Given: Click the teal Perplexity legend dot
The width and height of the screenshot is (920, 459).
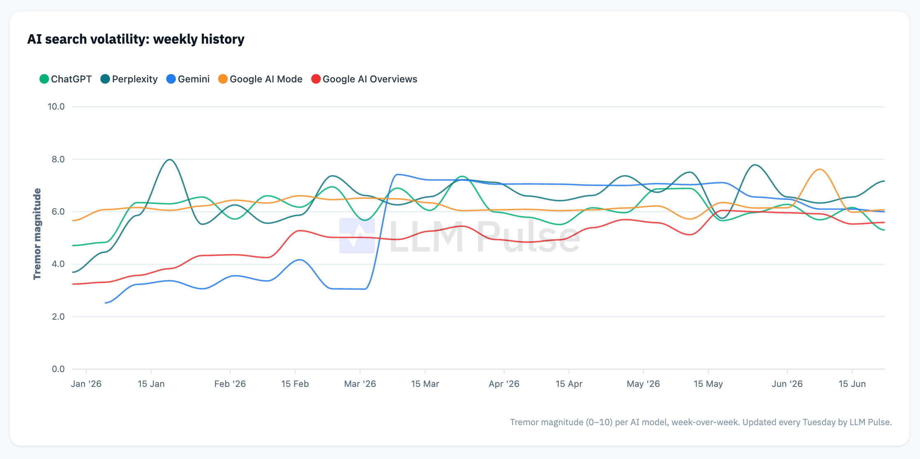Looking at the screenshot, I should click(105, 79).
